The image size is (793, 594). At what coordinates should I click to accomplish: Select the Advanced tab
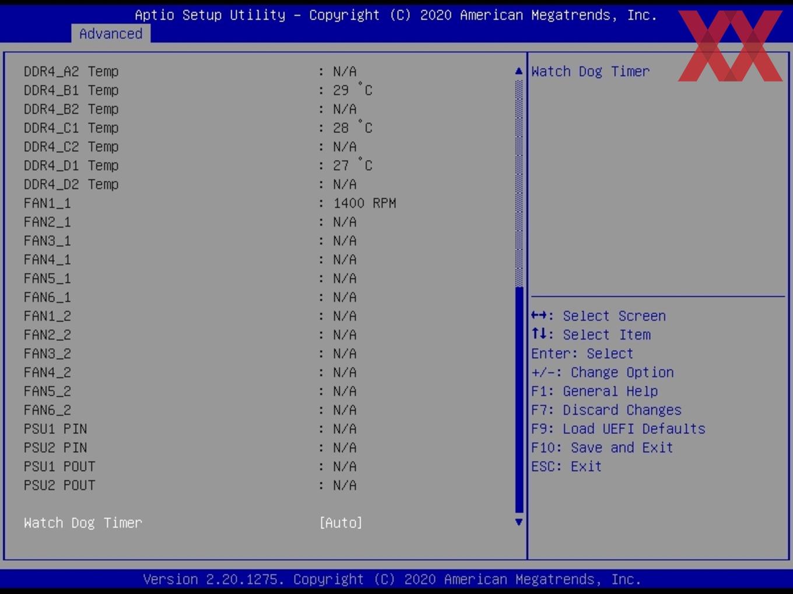point(111,34)
